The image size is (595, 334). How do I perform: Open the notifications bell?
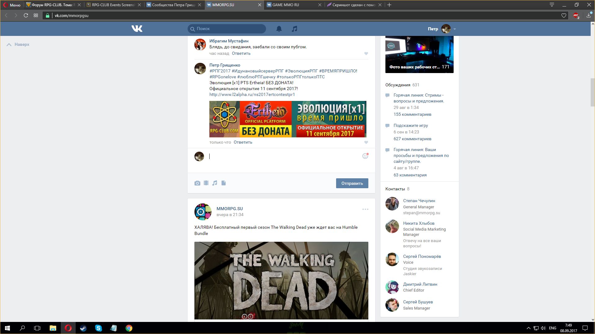point(279,29)
